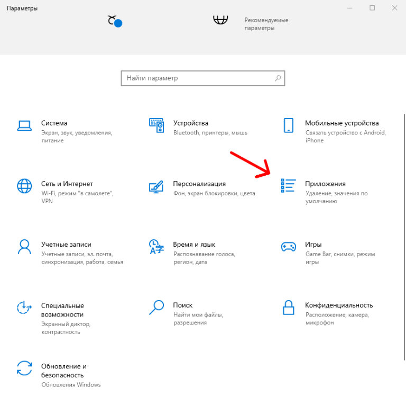
Task: Open the Система settings title
Action: (54, 123)
